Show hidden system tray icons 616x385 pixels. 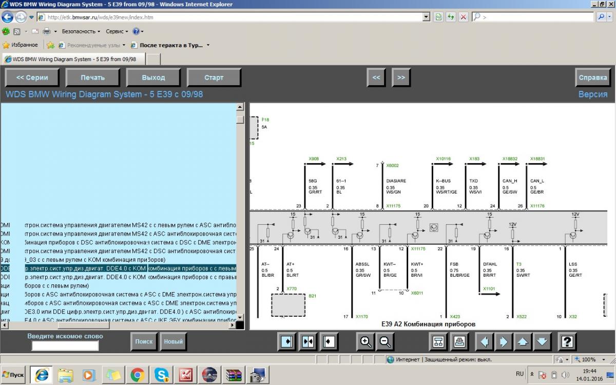tap(532, 375)
